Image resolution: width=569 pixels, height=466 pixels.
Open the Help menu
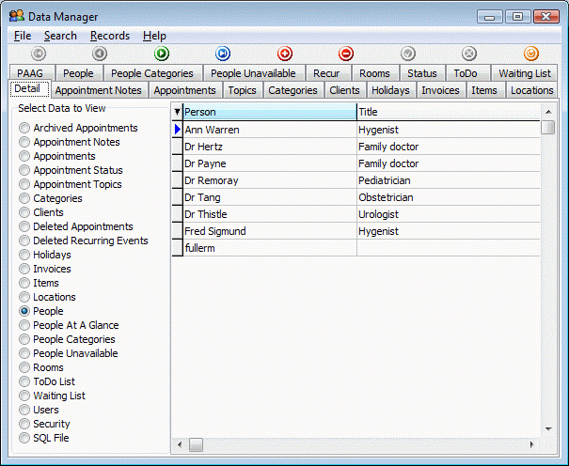154,36
